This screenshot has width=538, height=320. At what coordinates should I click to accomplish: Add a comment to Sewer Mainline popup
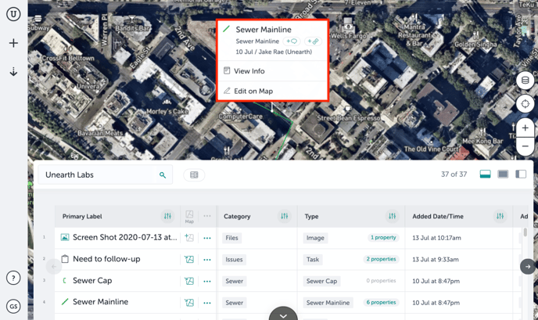coord(292,41)
